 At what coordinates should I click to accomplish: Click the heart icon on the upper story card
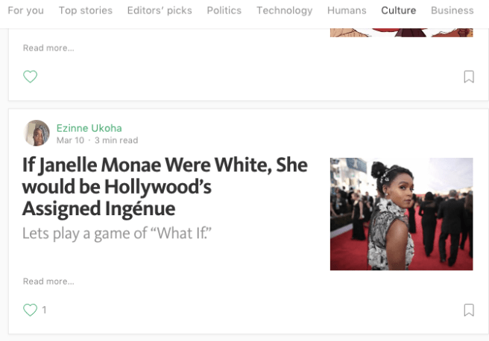click(31, 76)
